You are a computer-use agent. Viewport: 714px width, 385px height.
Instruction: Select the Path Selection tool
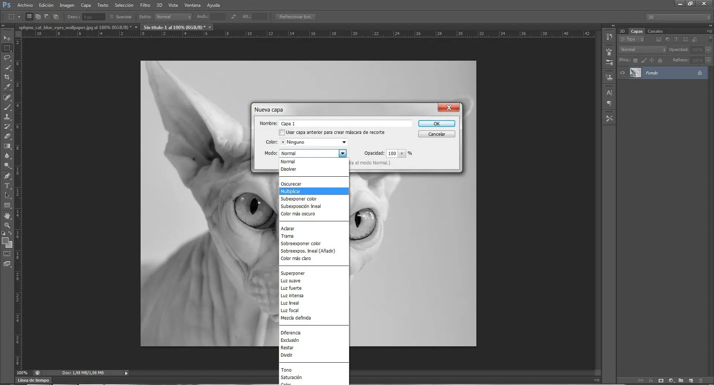pos(7,195)
